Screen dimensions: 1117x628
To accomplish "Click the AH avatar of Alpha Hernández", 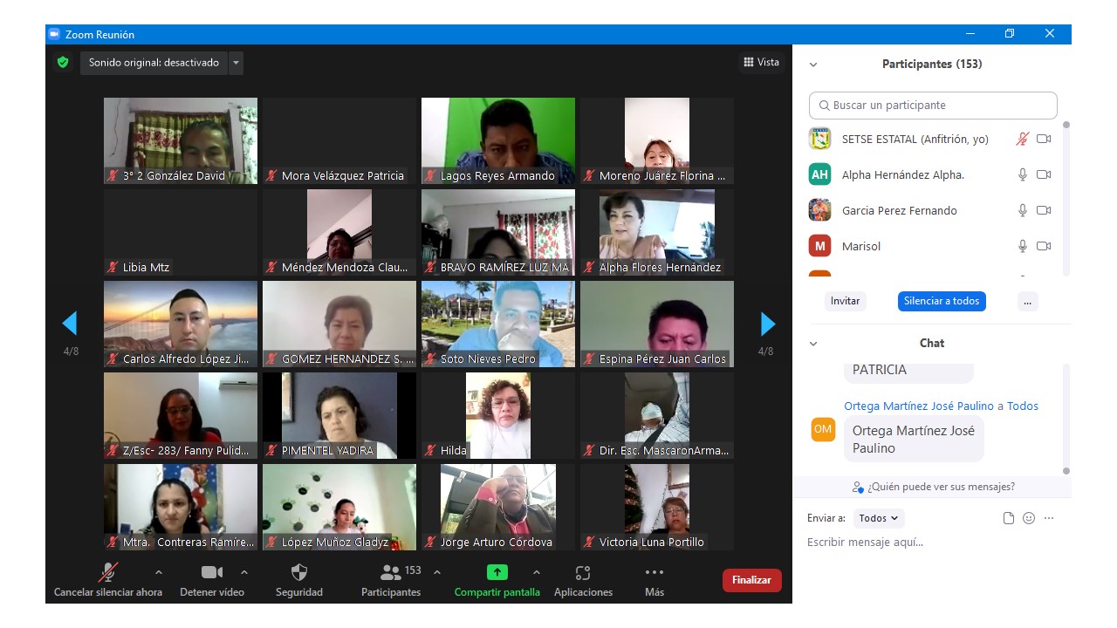I will pos(819,174).
